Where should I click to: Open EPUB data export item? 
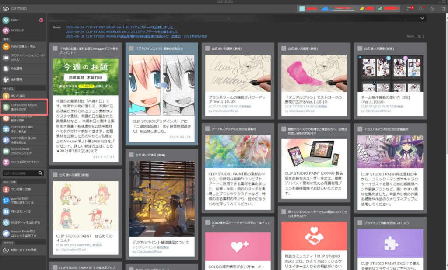coord(23,222)
